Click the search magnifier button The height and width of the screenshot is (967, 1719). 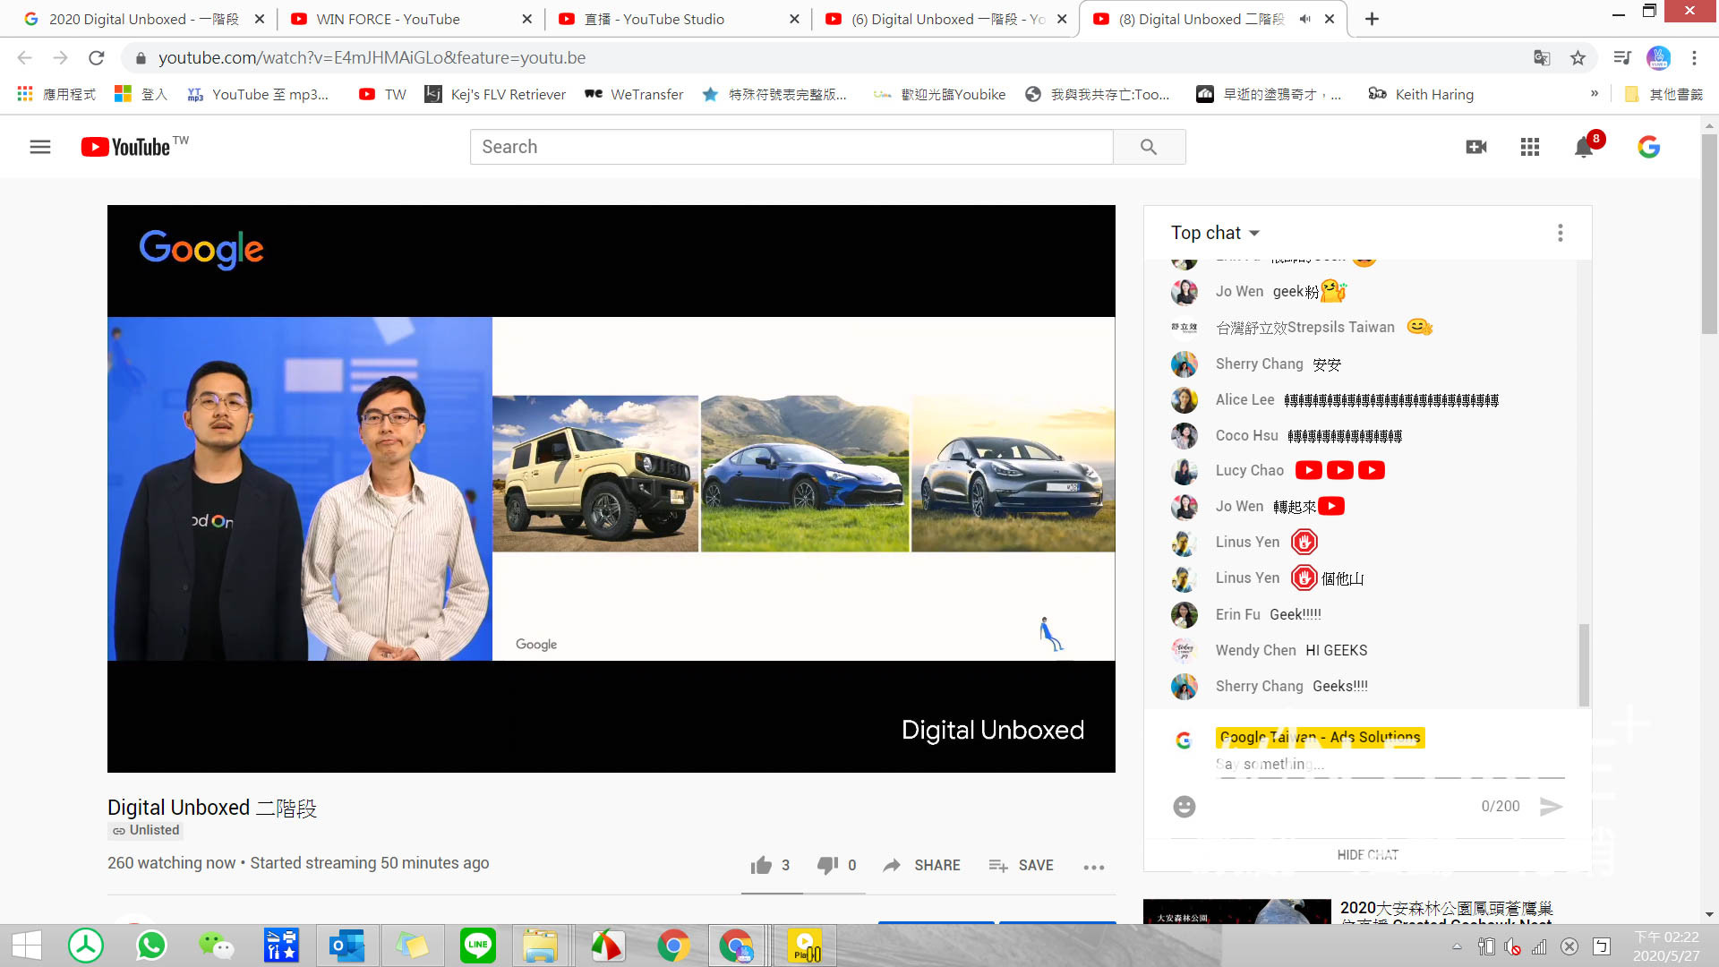click(x=1149, y=147)
